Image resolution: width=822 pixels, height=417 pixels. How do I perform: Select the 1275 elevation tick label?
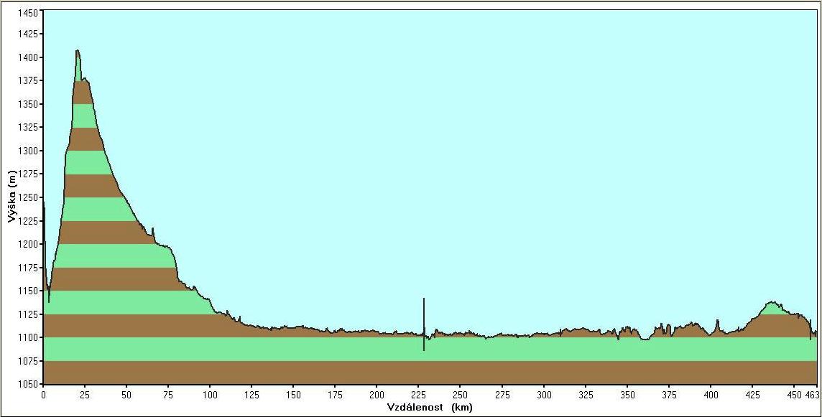27,174
